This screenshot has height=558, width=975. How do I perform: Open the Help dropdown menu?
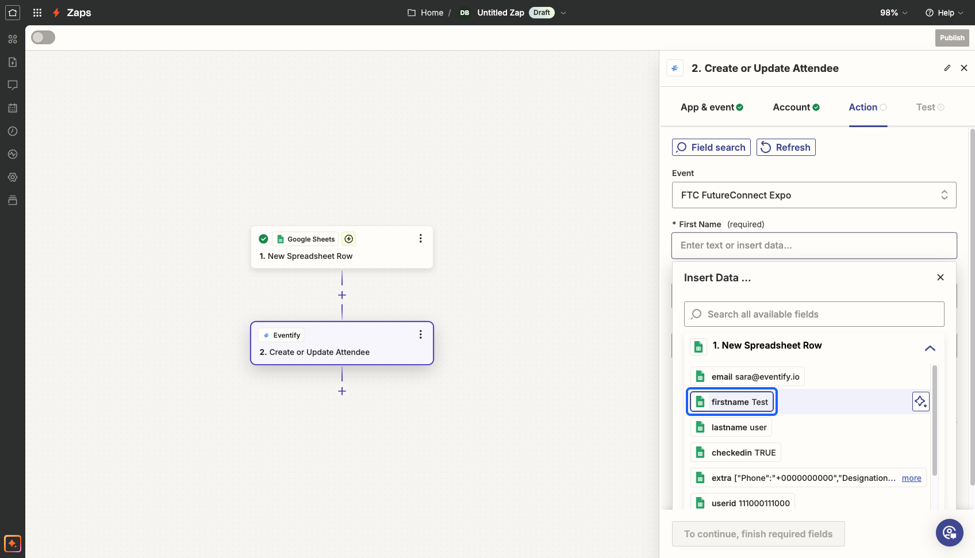coord(944,13)
